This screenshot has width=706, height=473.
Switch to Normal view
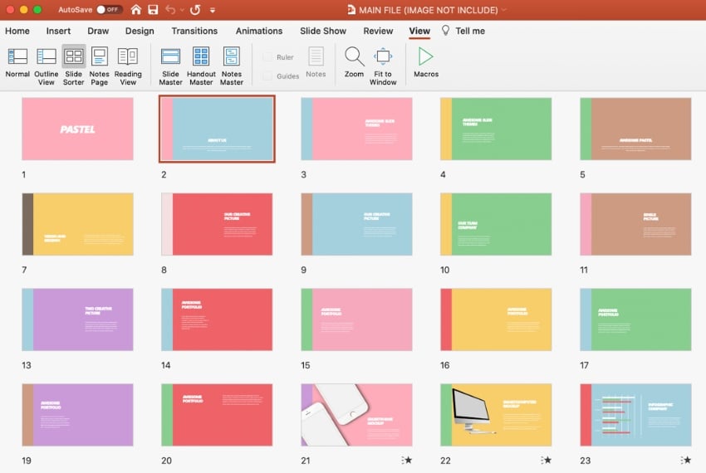tap(17, 65)
